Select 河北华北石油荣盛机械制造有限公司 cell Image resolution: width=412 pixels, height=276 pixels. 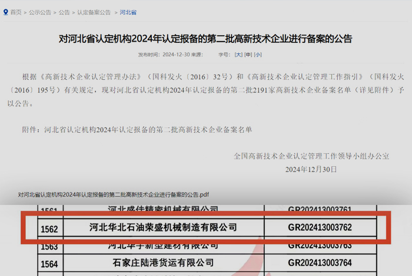pos(164,227)
